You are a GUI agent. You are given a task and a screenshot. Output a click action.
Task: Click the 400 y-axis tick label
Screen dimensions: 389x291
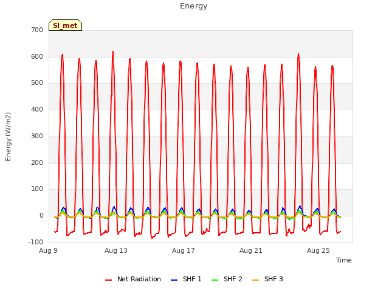(37, 109)
